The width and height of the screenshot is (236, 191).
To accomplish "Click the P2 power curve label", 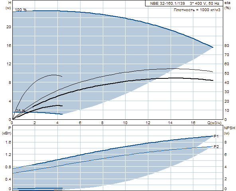I will click(x=216, y=147).
